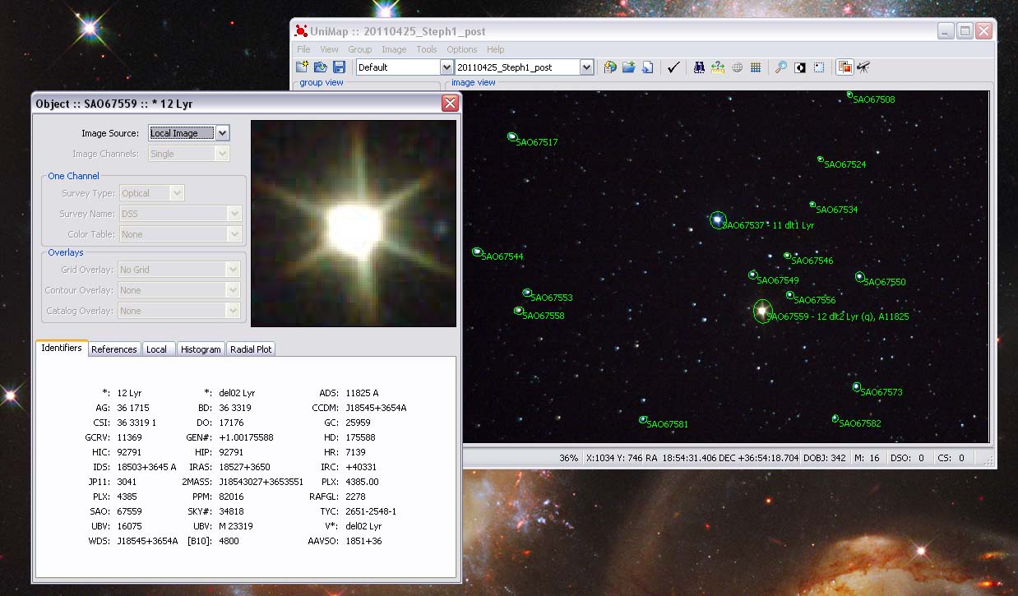
Task: Click the contrast inversion icon
Action: [799, 67]
